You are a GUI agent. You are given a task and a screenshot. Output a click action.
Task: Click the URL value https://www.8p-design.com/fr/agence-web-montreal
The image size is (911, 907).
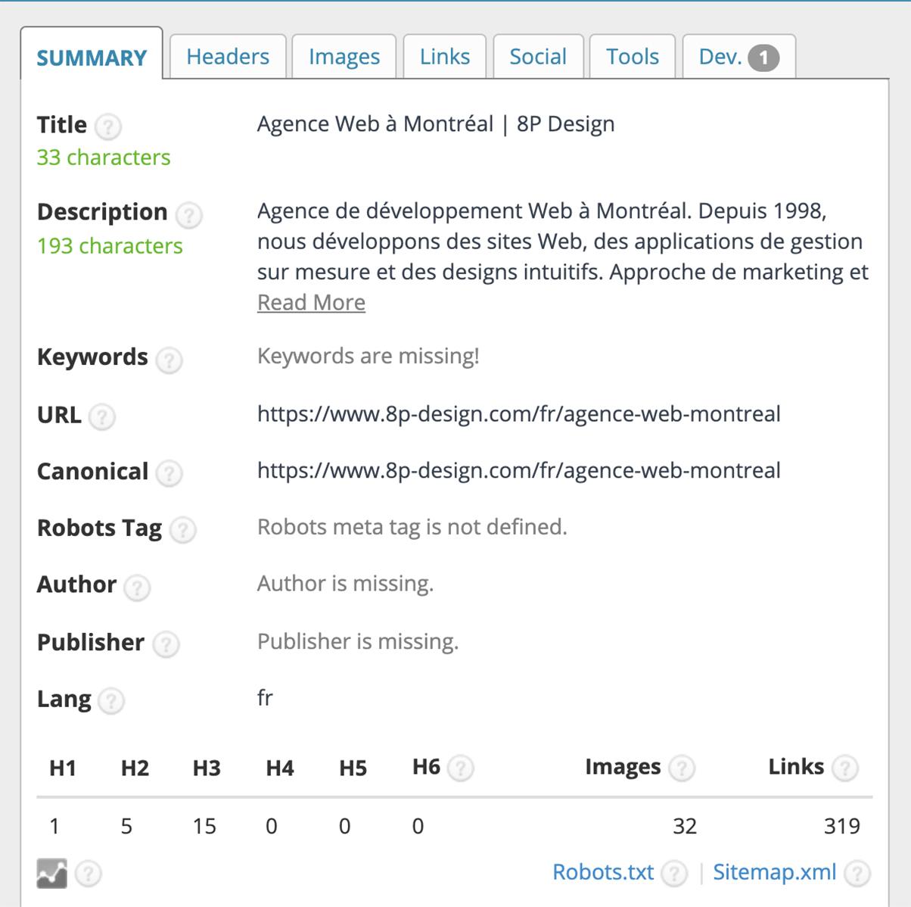tap(519, 414)
